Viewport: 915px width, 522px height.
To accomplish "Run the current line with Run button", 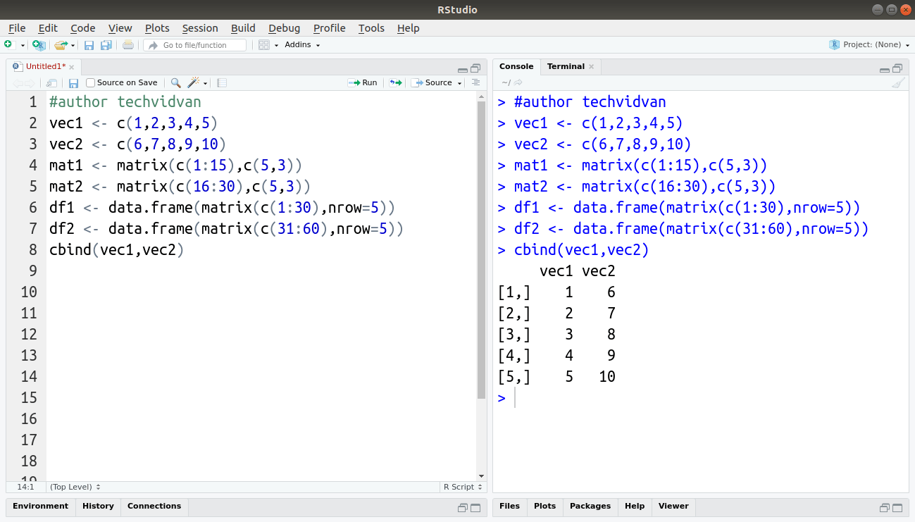I will click(x=362, y=83).
